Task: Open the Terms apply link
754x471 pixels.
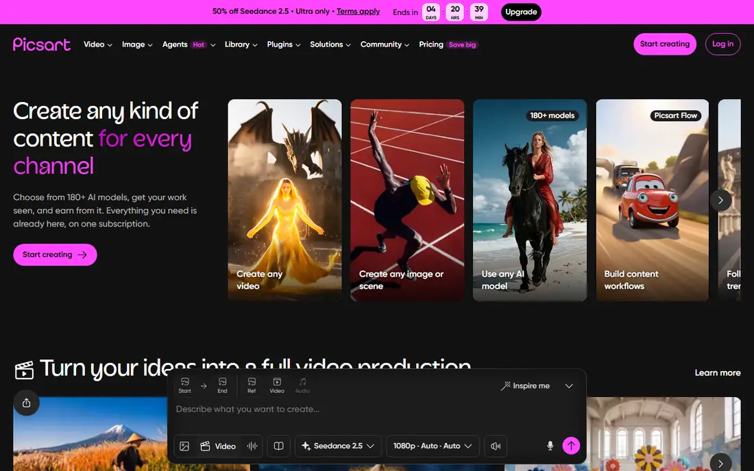Action: [x=358, y=12]
